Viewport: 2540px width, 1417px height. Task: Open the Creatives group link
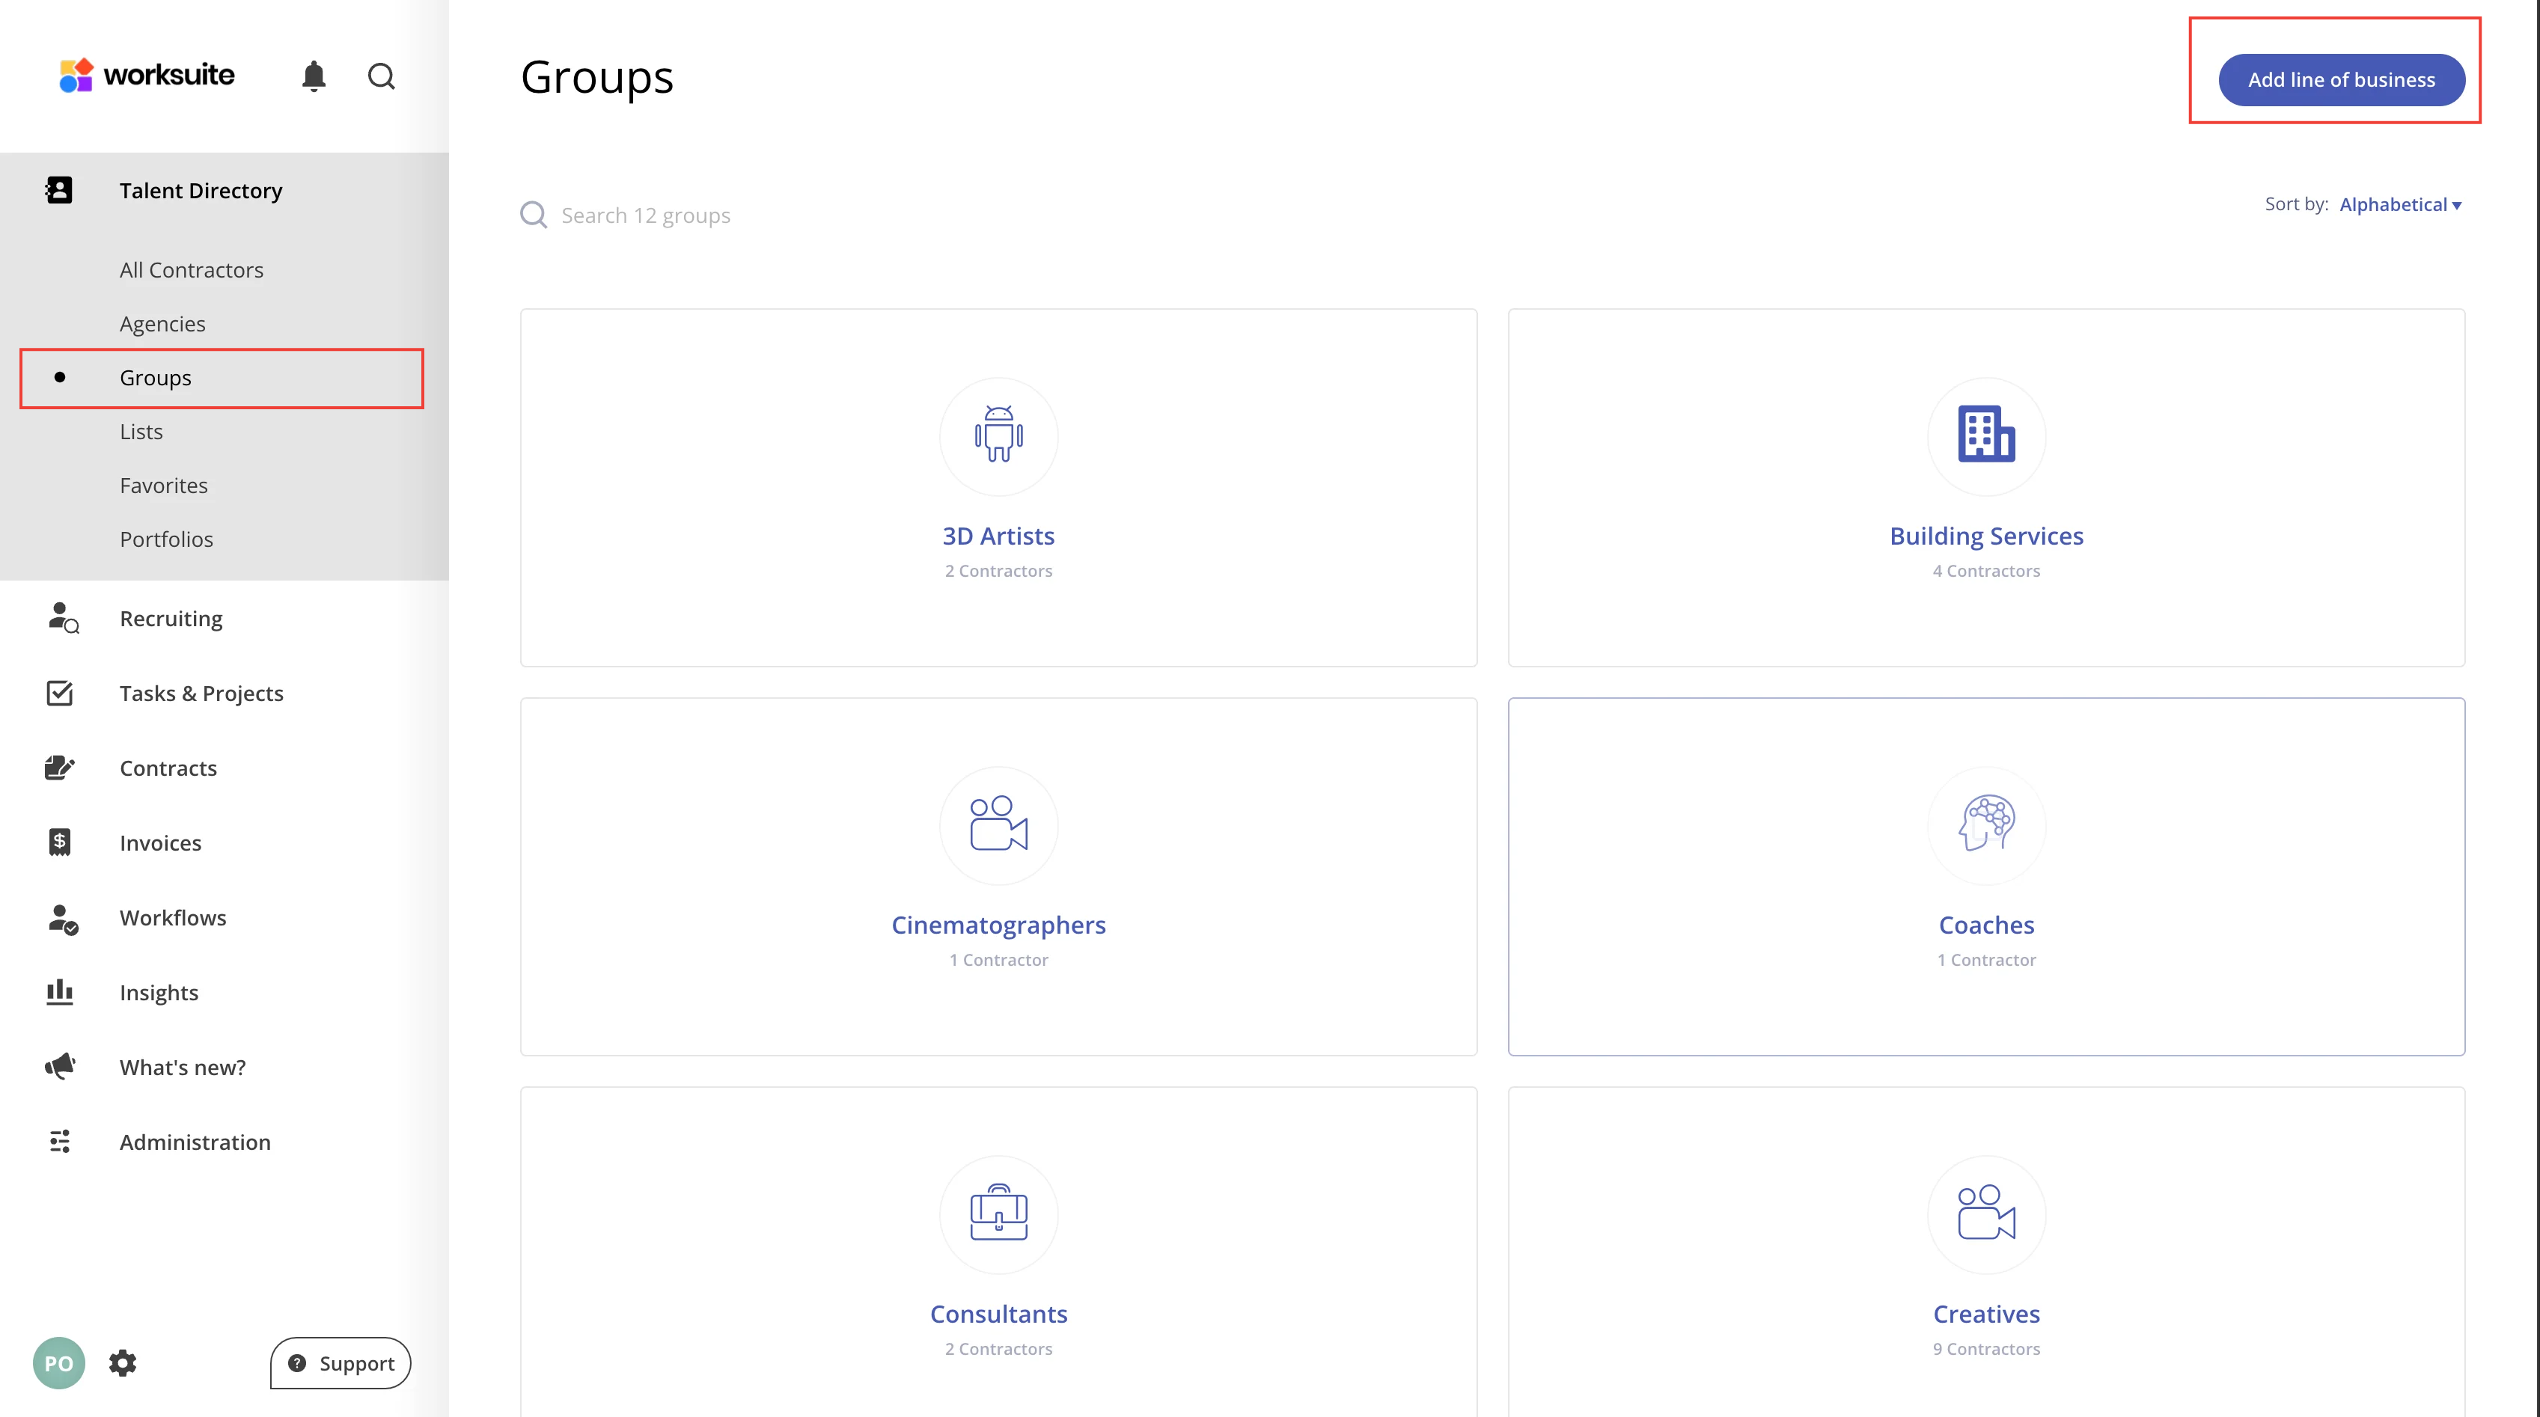click(x=1985, y=1314)
